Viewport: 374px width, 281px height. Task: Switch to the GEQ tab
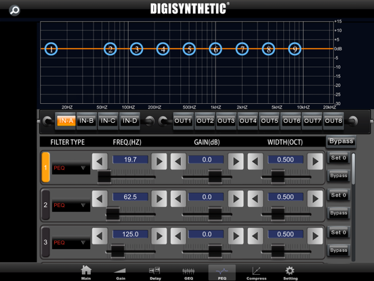[188, 273]
